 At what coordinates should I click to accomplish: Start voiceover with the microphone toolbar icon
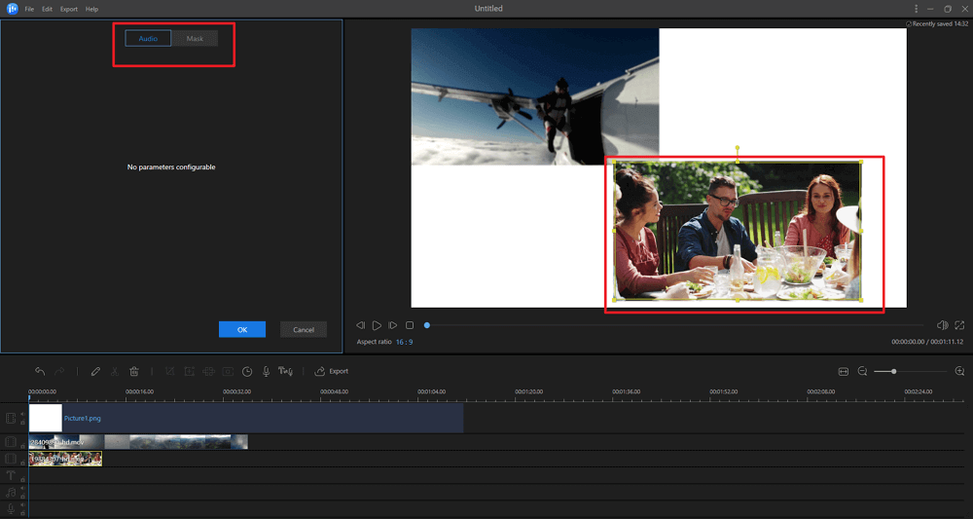(266, 371)
